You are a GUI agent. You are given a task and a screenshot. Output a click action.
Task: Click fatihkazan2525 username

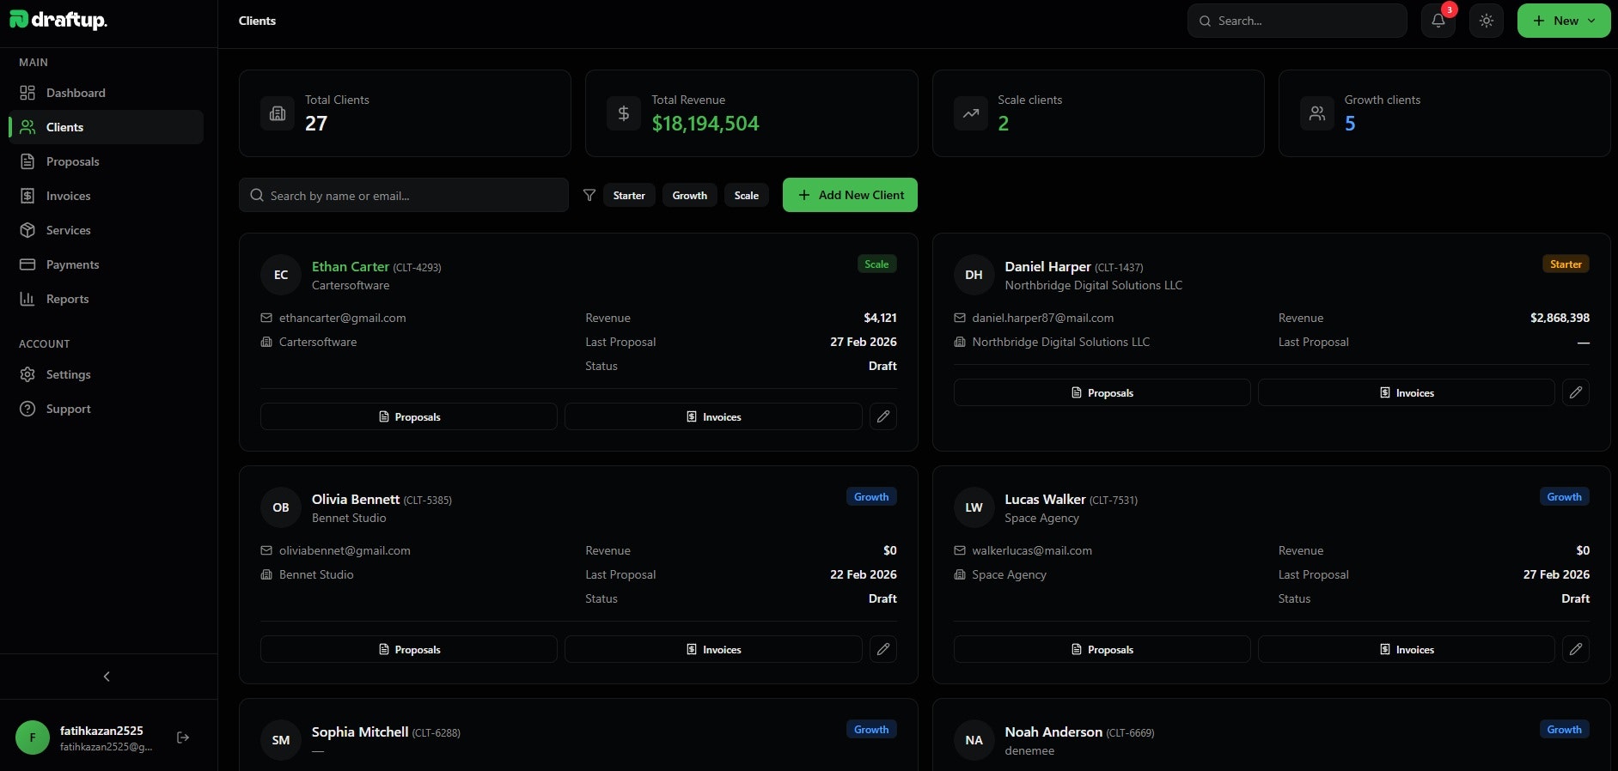101,731
